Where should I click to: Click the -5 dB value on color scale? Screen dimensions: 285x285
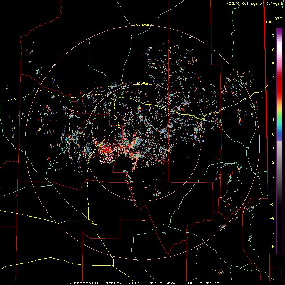(272, 205)
